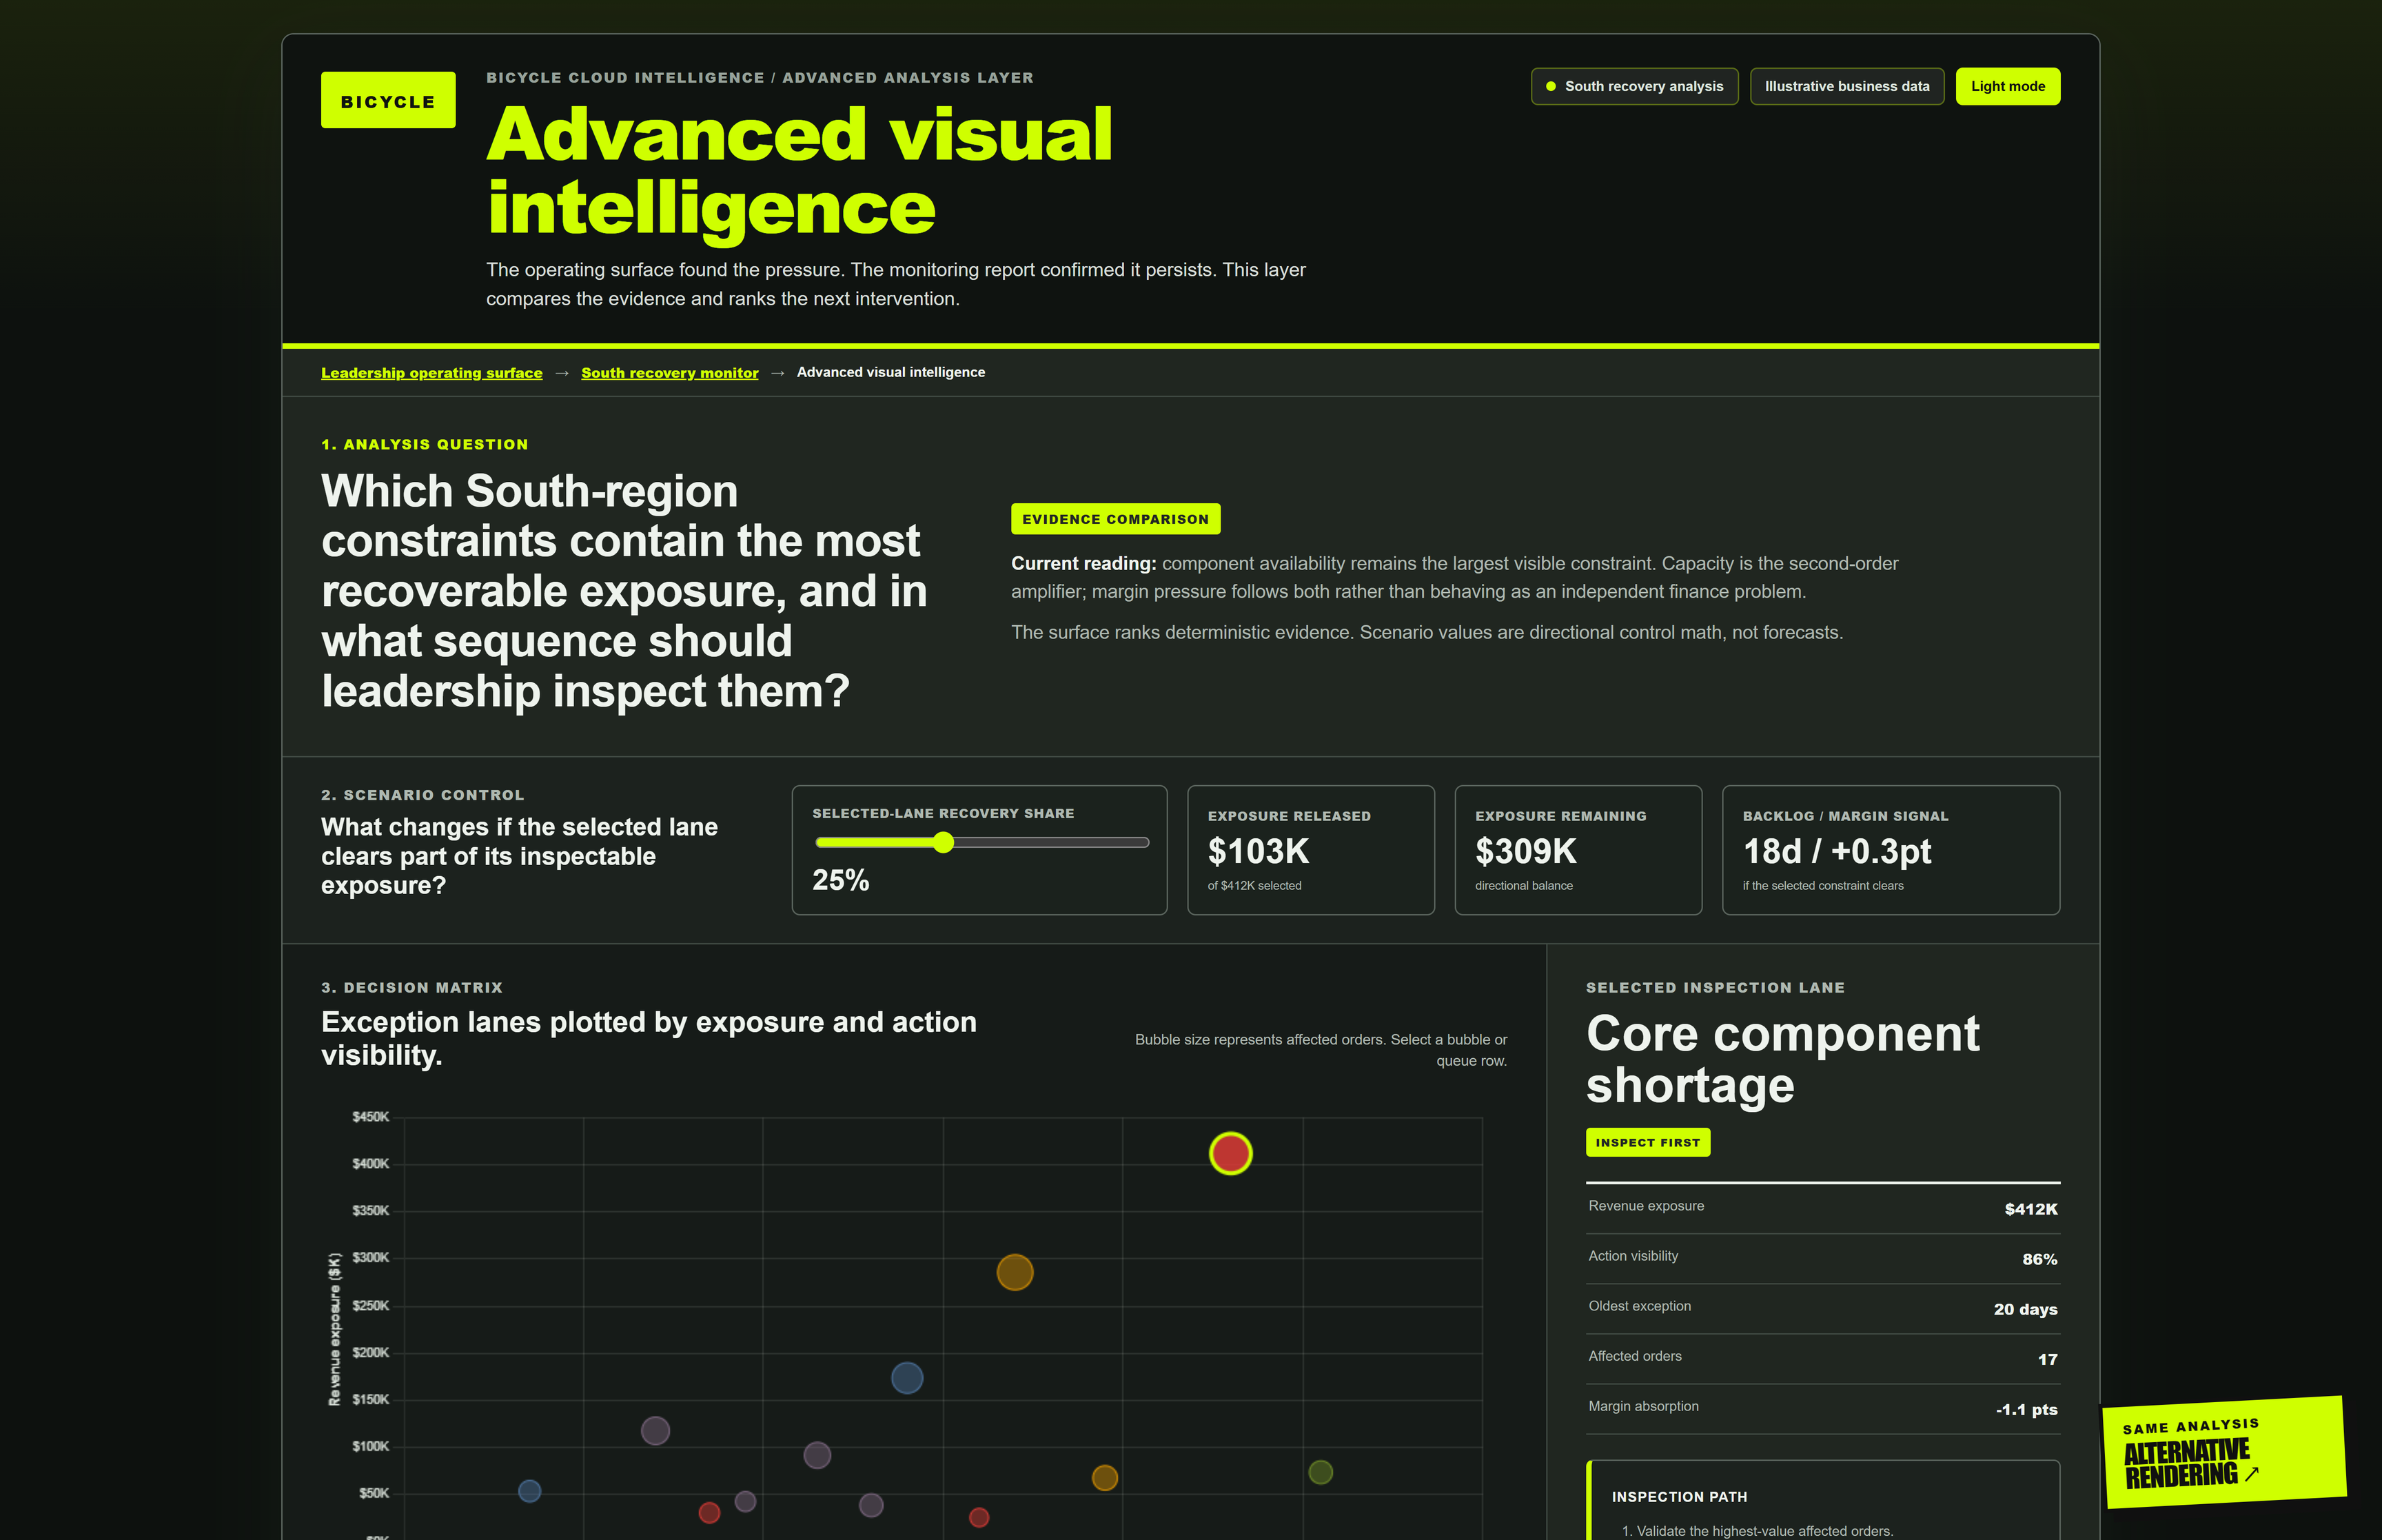Click the Exposure Released $103K card
The width and height of the screenshot is (2382, 1540).
click(1310, 850)
